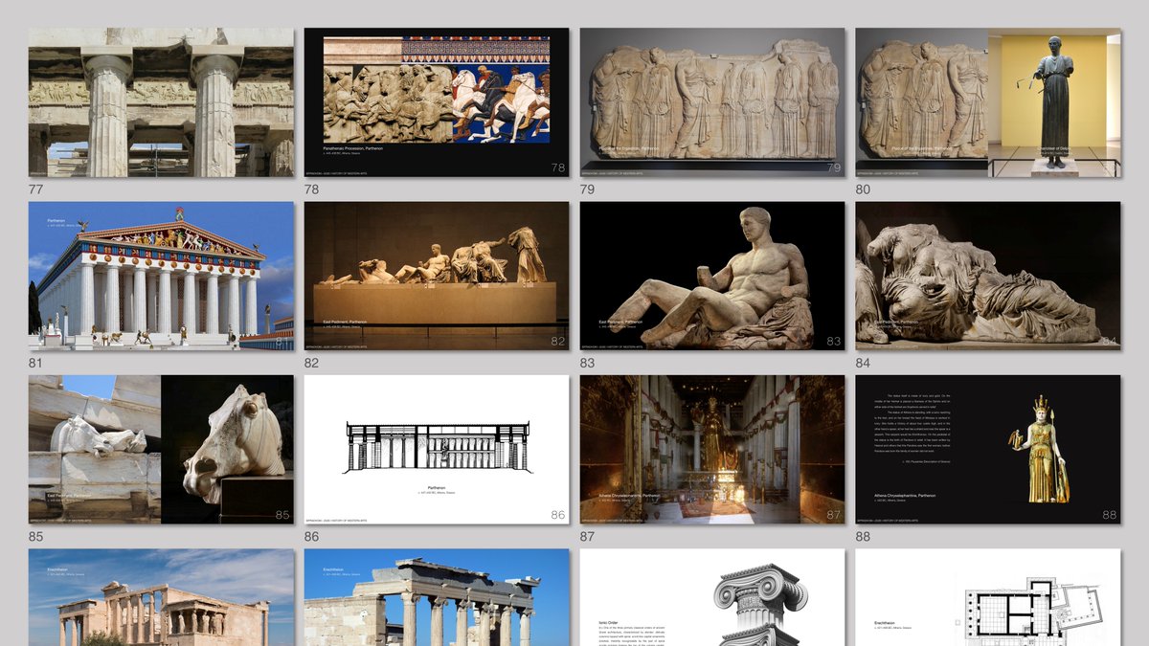
Task: Click the number label 84 beneath its slide
Action: pos(864,363)
